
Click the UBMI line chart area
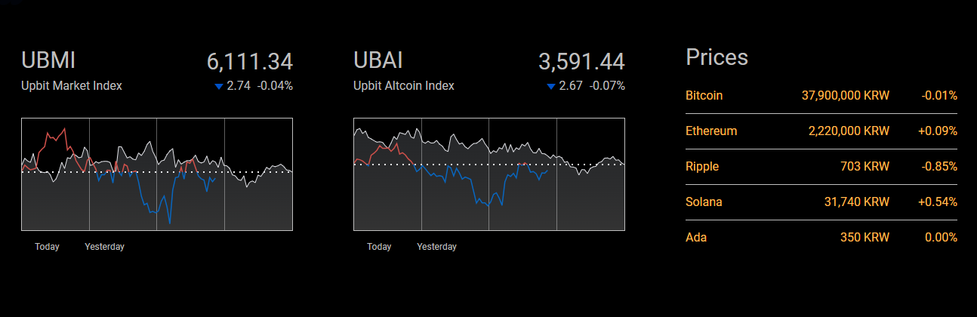tap(157, 174)
